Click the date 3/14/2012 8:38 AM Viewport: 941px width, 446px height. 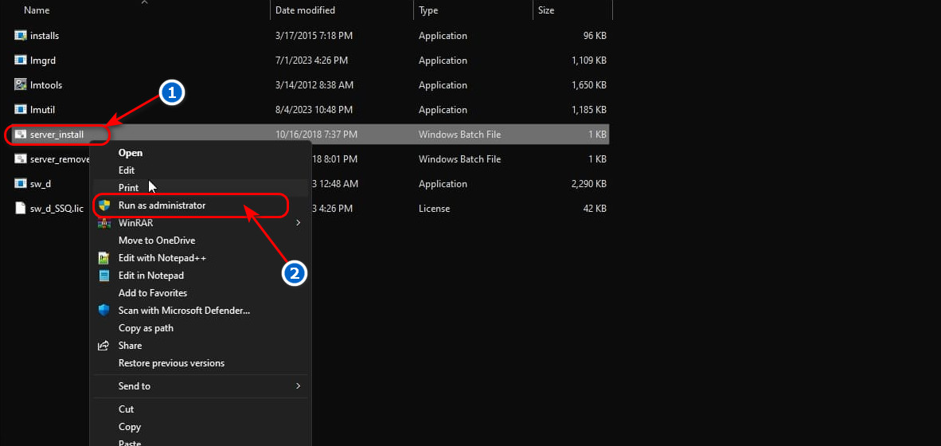314,84
